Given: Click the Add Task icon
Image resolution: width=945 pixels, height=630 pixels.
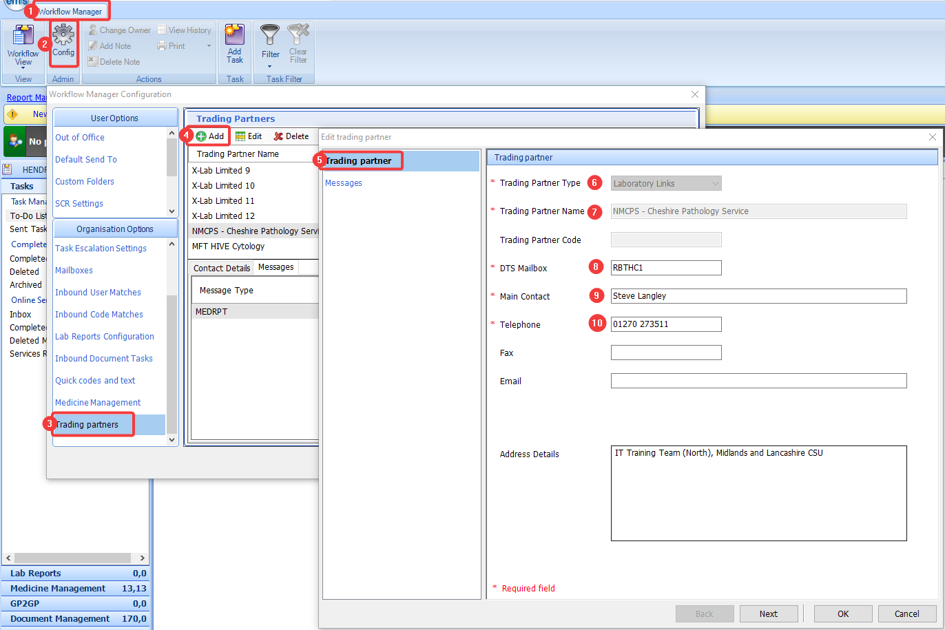Looking at the screenshot, I should 235,45.
